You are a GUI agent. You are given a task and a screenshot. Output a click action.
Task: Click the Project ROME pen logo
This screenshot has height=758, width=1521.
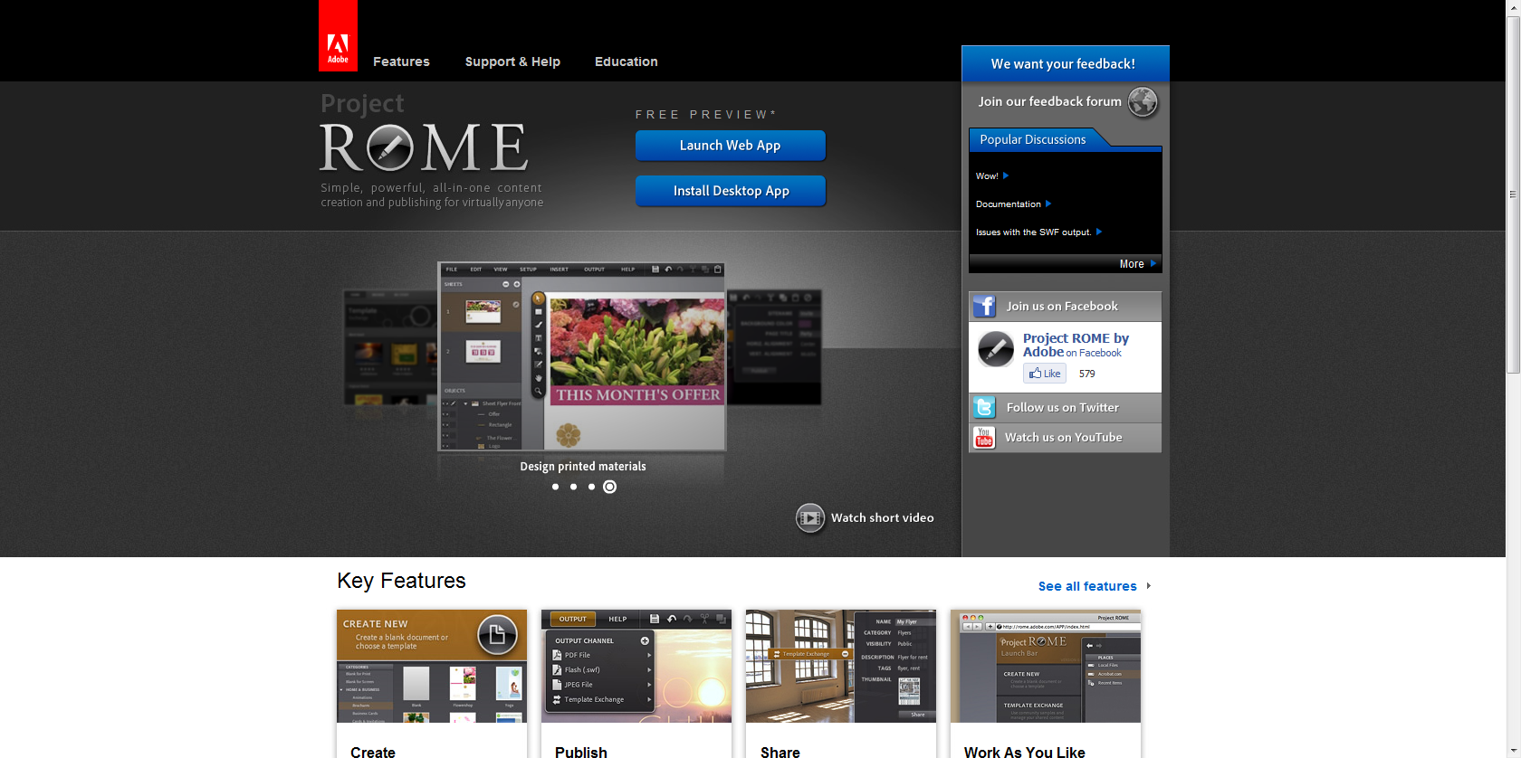(x=390, y=147)
